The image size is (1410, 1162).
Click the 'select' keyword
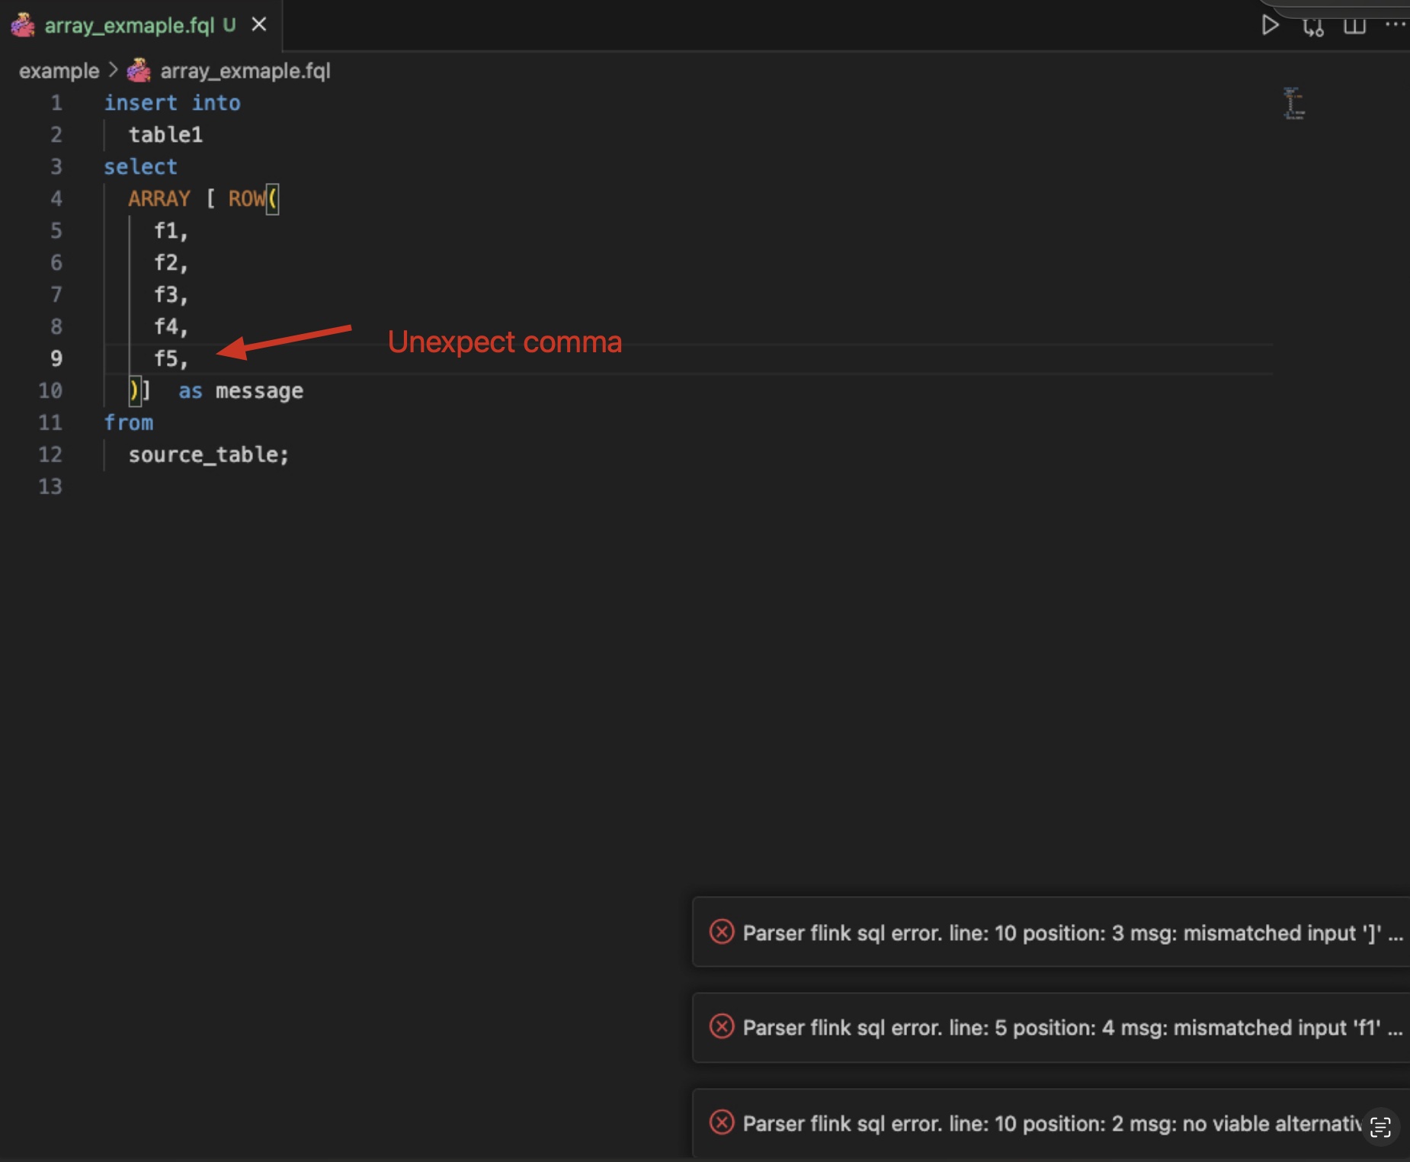[x=140, y=167]
